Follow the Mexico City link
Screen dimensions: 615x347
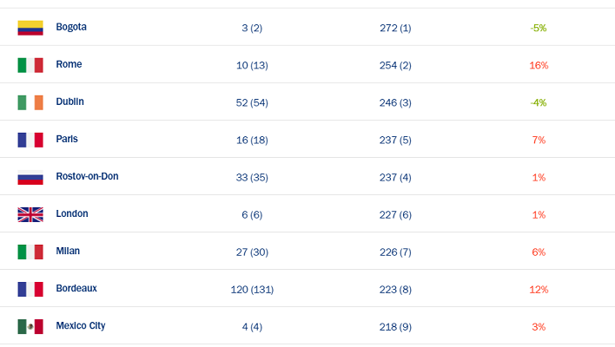click(81, 326)
